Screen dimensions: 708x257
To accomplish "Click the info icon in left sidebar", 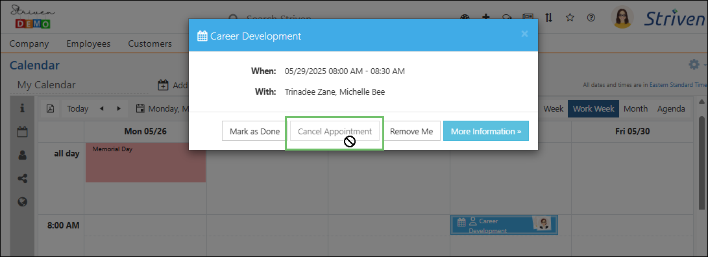I will point(22,108).
